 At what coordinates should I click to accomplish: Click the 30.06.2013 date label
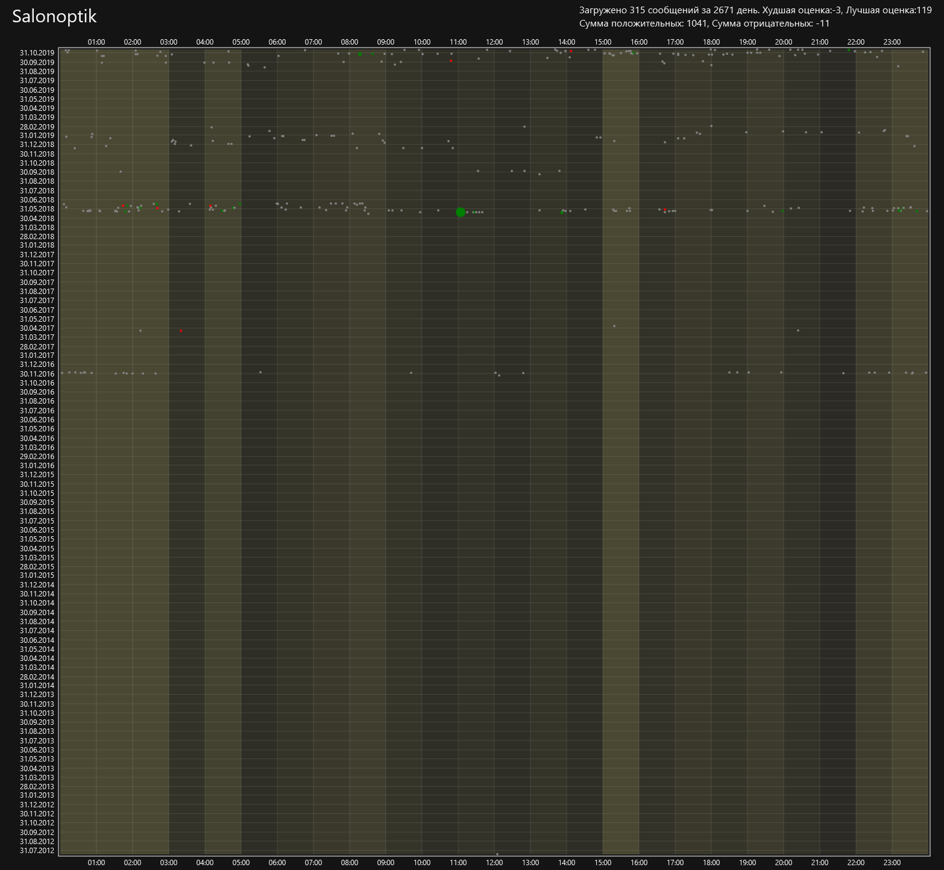tap(37, 750)
